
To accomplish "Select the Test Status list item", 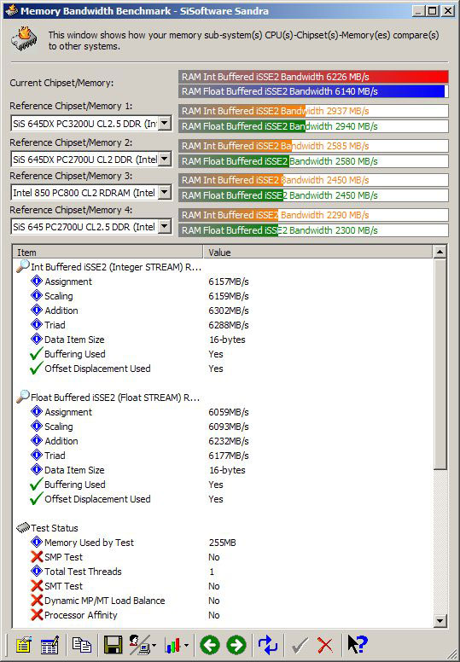I will pos(55,528).
